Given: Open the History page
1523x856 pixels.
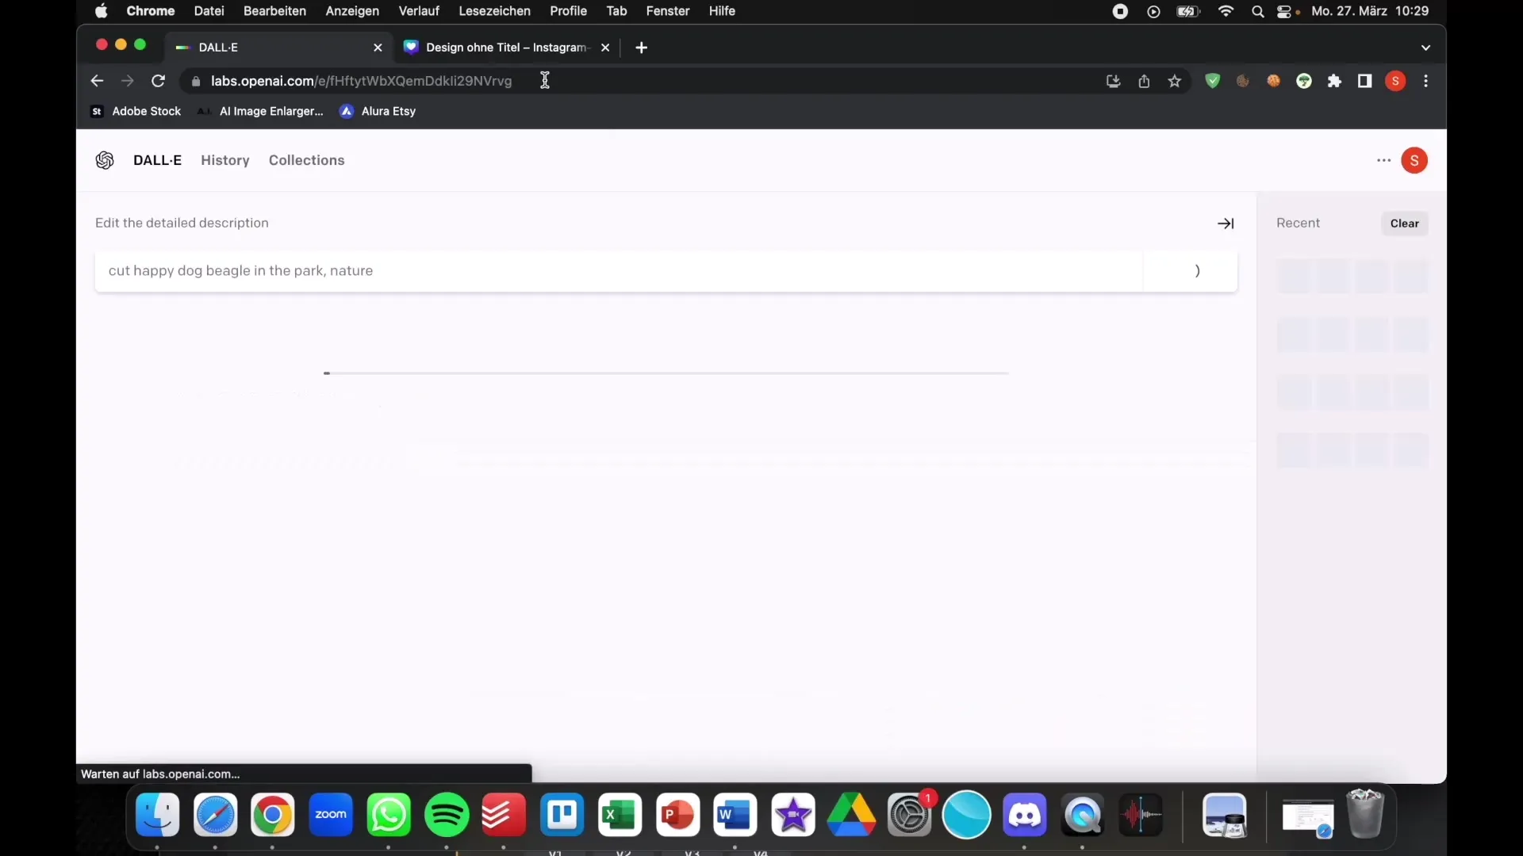Looking at the screenshot, I should (225, 160).
